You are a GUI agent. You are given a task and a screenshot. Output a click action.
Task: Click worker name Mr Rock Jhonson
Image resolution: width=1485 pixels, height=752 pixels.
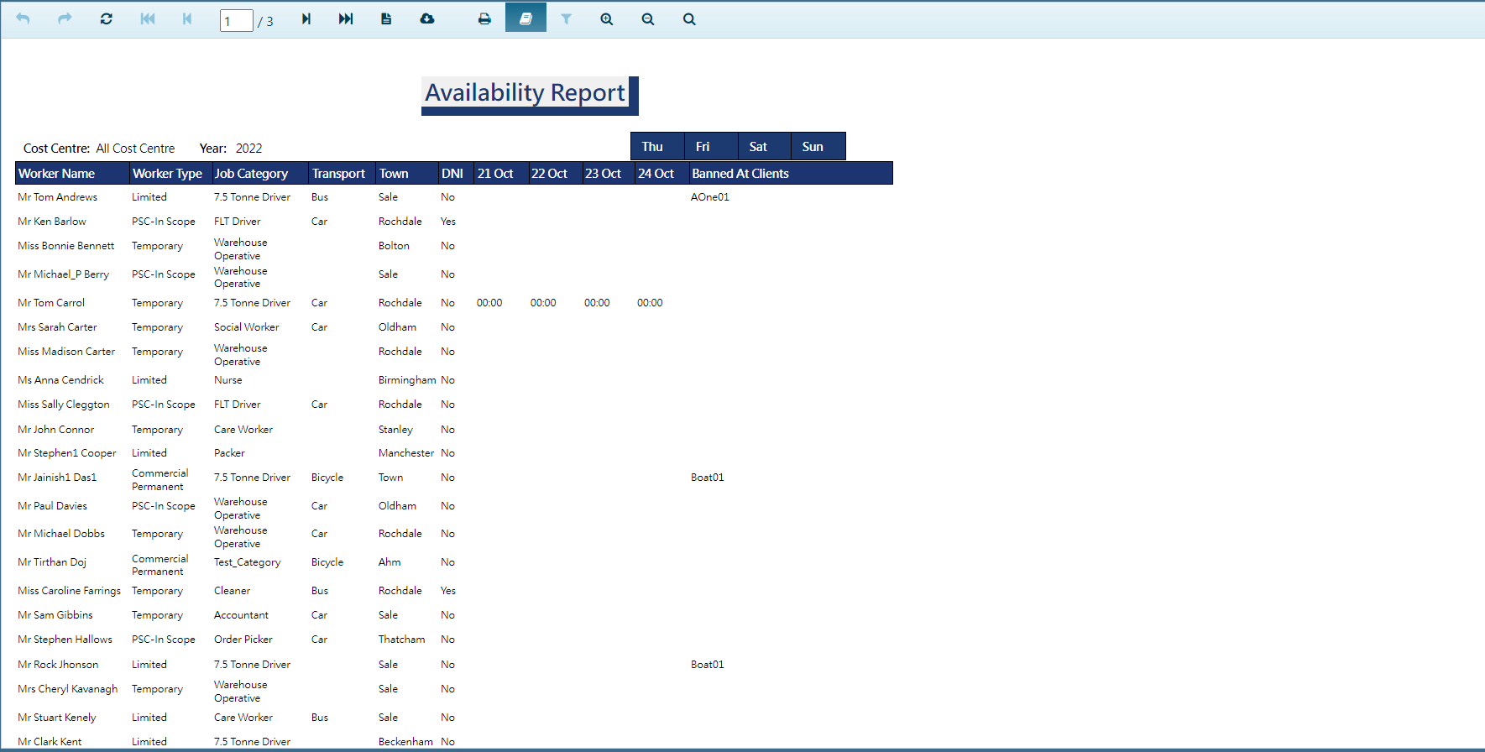tap(58, 665)
